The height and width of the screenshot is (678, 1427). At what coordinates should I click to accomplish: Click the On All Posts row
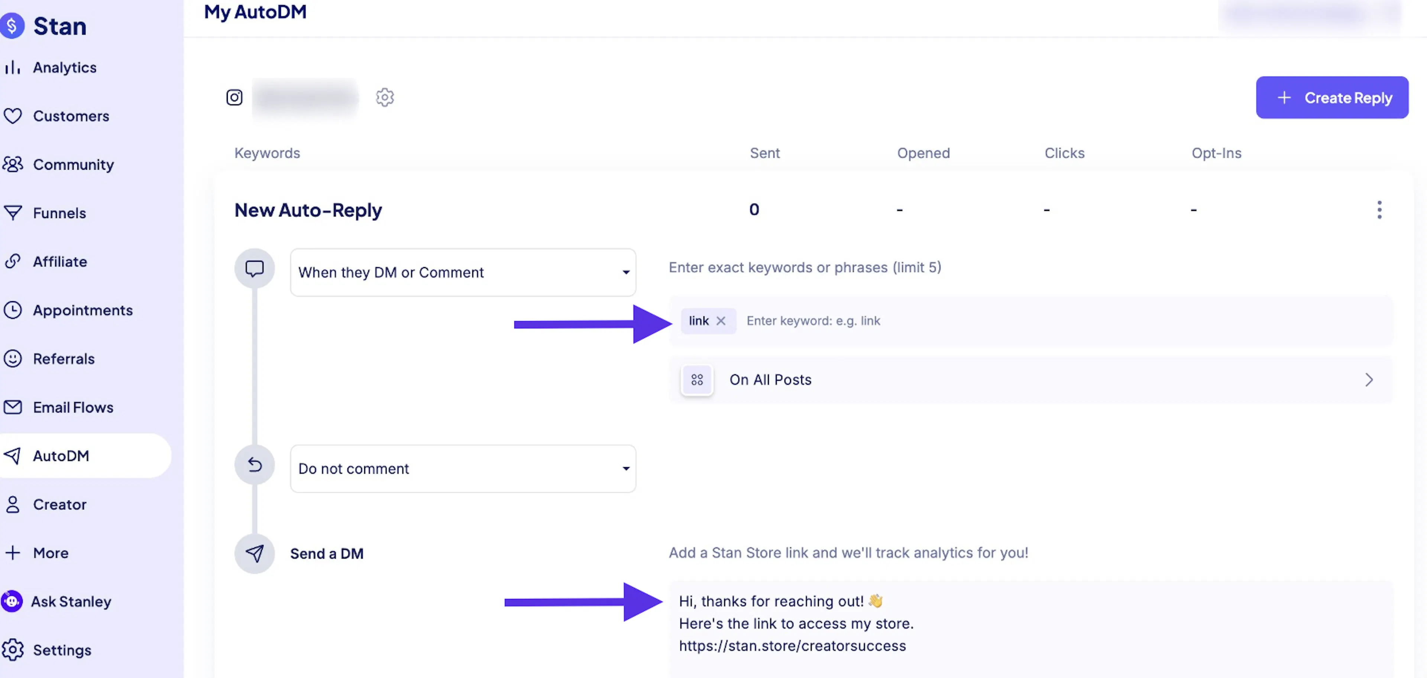pos(1030,380)
